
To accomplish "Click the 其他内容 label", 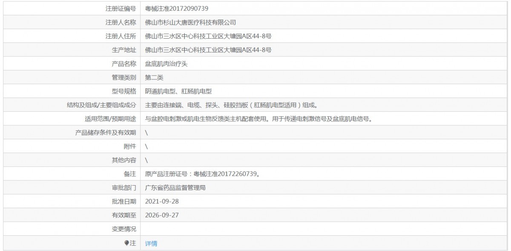I will pyautogui.click(x=124, y=160).
